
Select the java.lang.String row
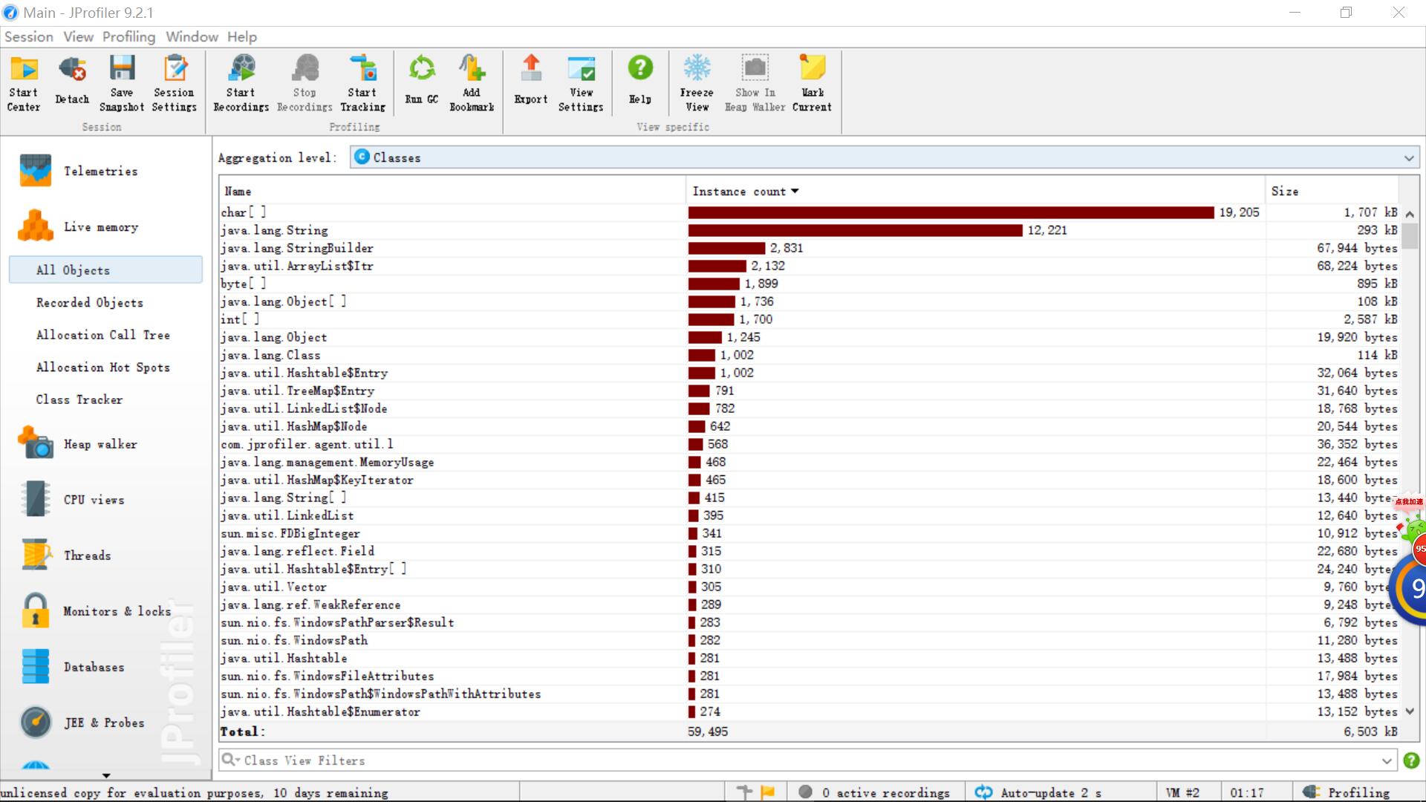click(810, 230)
